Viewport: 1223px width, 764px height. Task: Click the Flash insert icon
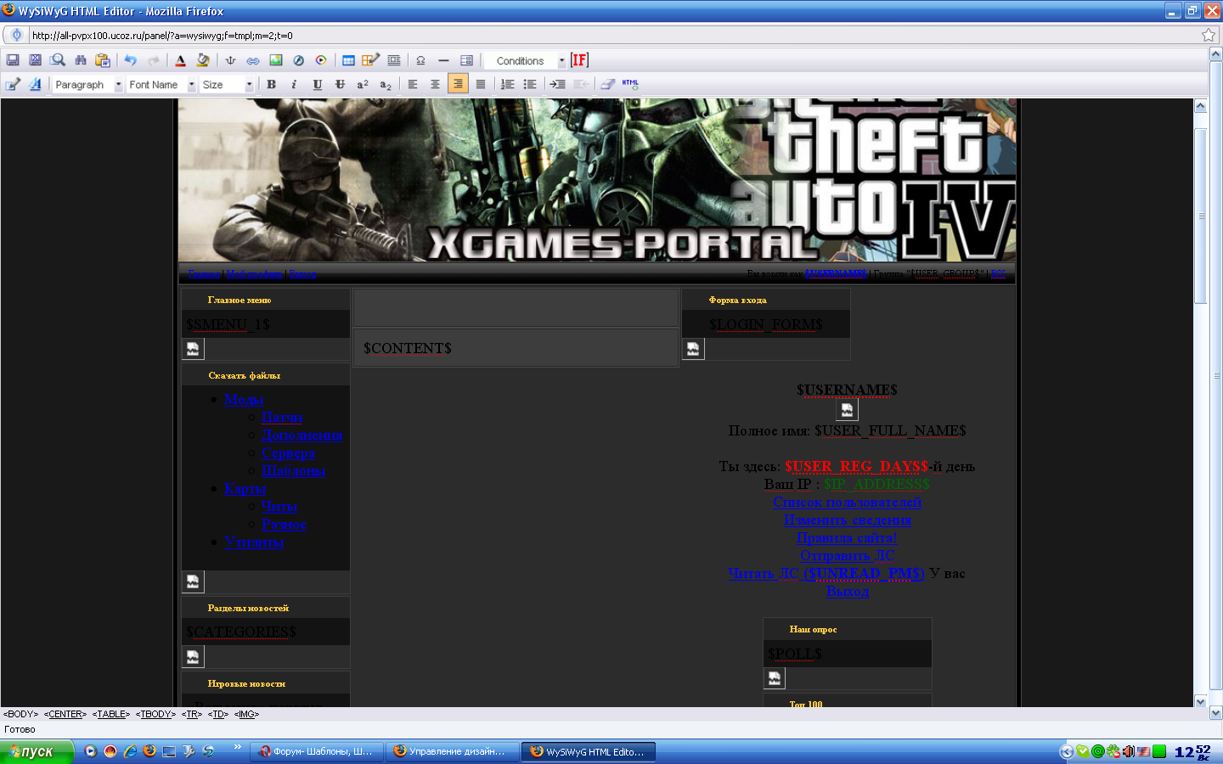[x=298, y=60]
